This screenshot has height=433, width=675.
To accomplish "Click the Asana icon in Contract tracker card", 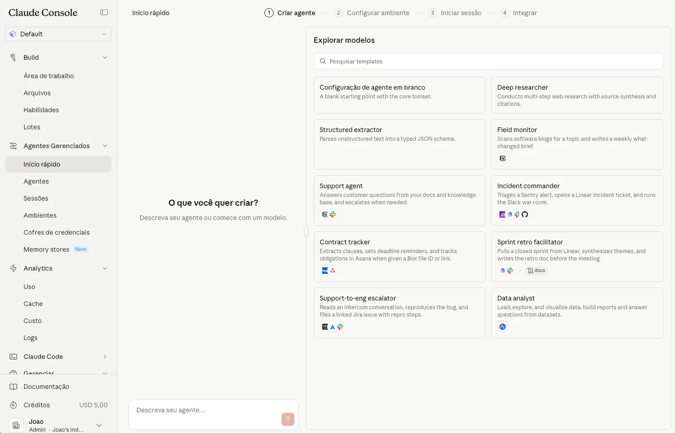I will pyautogui.click(x=333, y=271).
